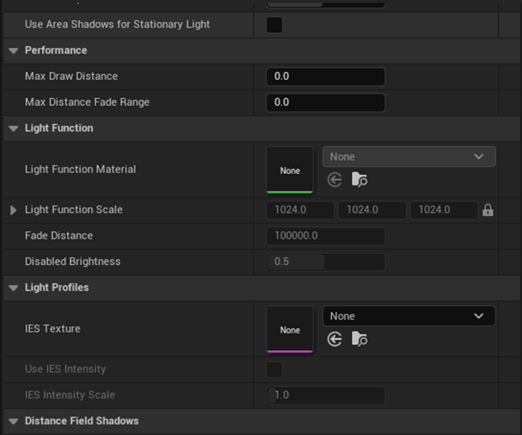
Task: Collapse the Performance section
Action: pos(13,50)
